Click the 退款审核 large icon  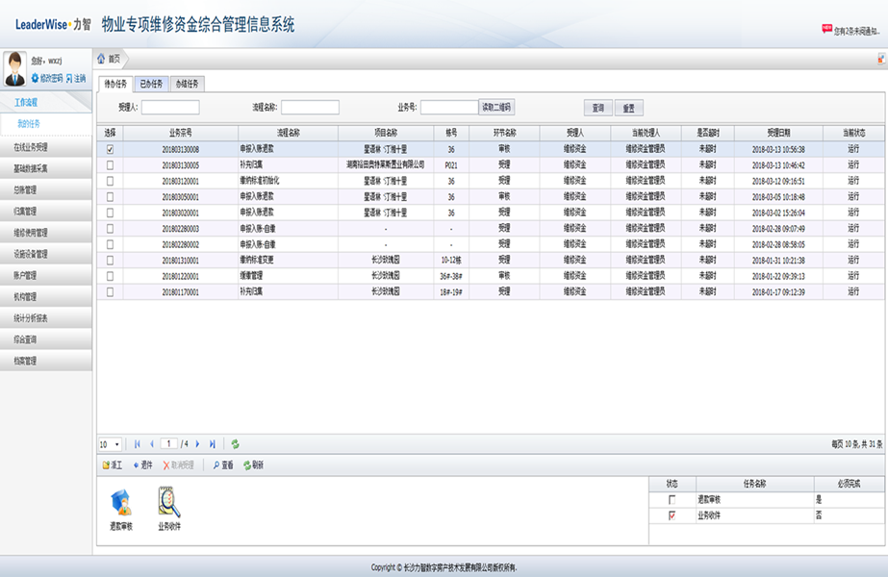point(121,504)
